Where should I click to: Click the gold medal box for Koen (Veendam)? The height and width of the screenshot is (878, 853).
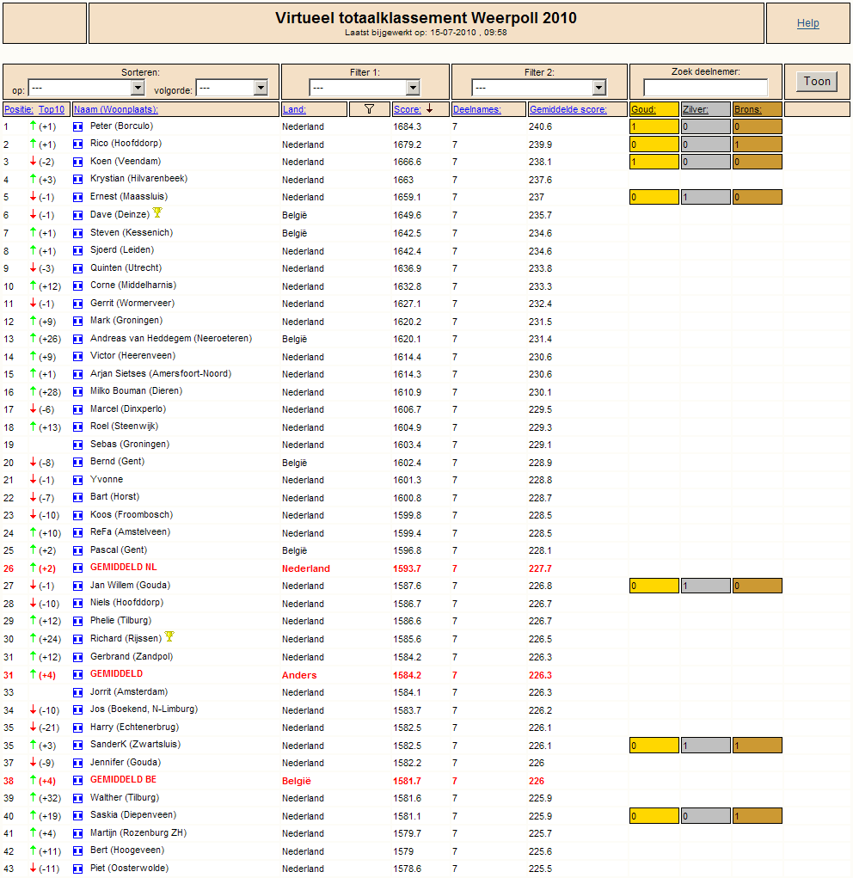[654, 162]
